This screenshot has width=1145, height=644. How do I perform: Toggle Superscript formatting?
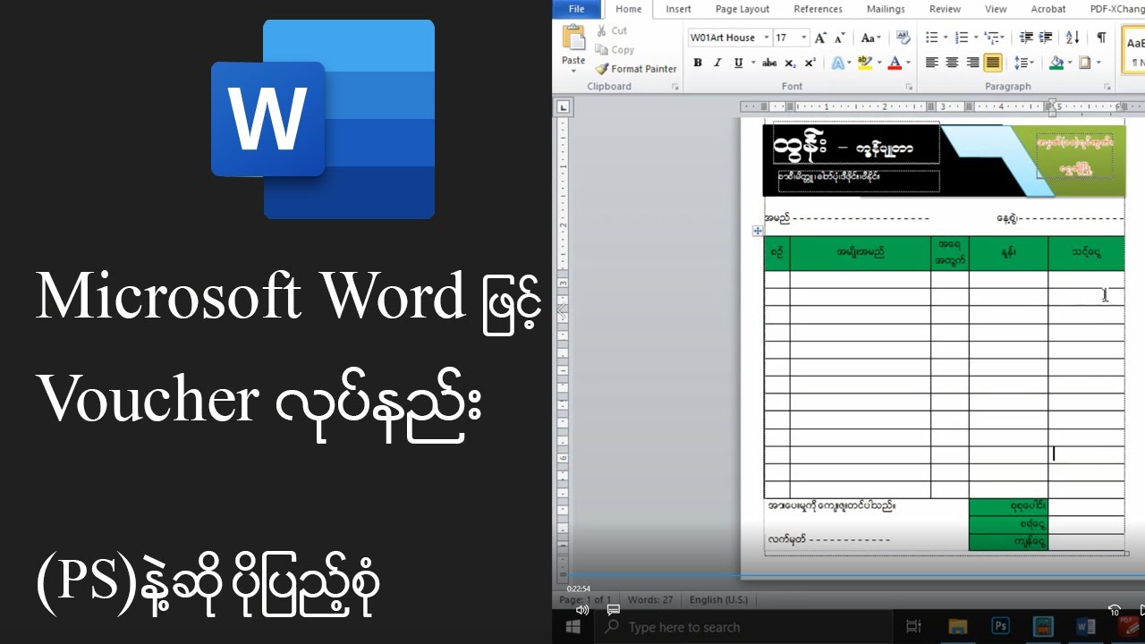coord(810,63)
